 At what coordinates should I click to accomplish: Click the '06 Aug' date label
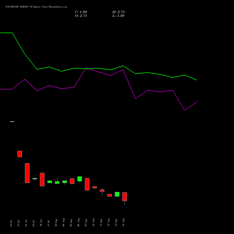click(x=79, y=222)
